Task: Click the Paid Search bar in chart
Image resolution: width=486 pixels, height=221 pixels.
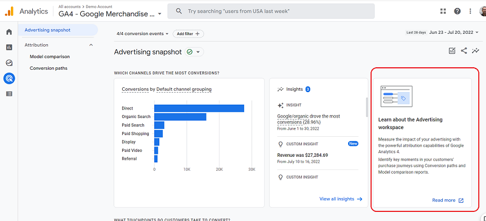Action: coord(159,125)
